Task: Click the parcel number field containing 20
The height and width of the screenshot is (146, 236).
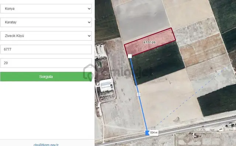Action: pos(46,63)
